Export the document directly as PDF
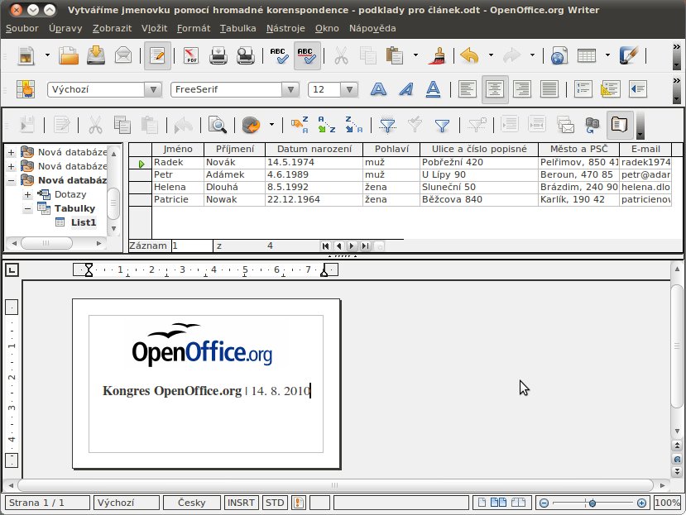Image resolution: width=686 pixels, height=515 pixels. pos(191,56)
